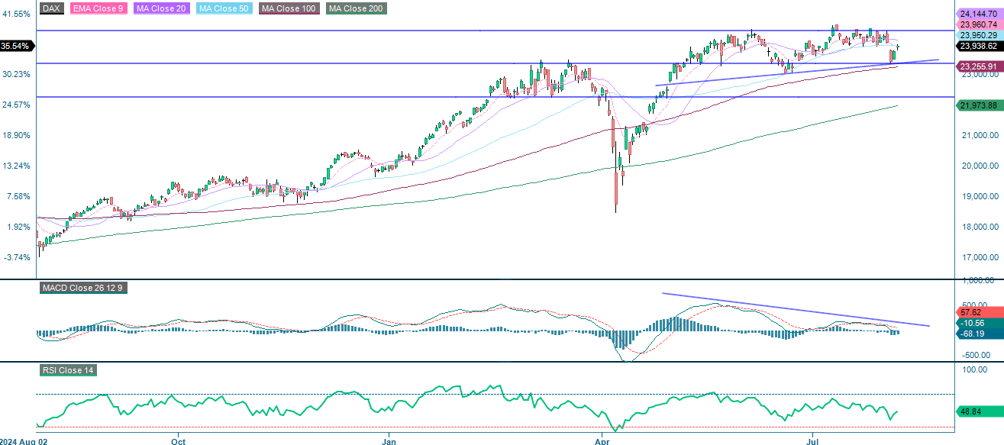This screenshot has height=445, width=1004.
Task: Click the MA Close 200 indicator badge
Action: (355, 8)
